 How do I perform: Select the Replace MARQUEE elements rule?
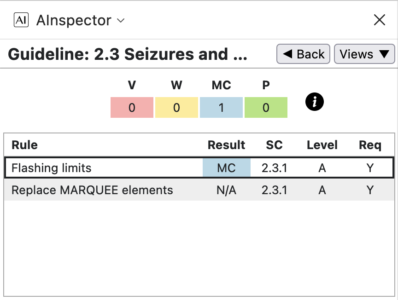92,190
